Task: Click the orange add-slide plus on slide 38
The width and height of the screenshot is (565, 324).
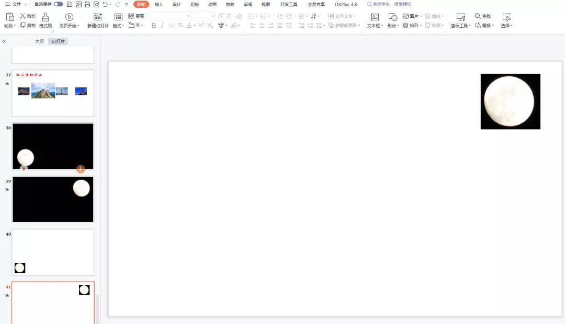Action: coord(81,169)
